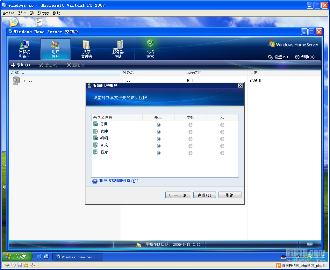
Task: Open the 服务器存储 tab
Action: 118,49
